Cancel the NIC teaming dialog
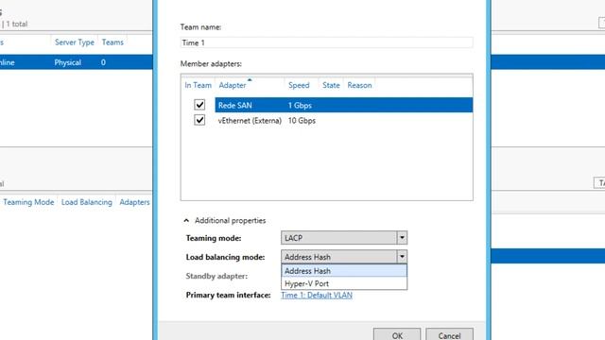The width and height of the screenshot is (605, 340). (x=450, y=334)
